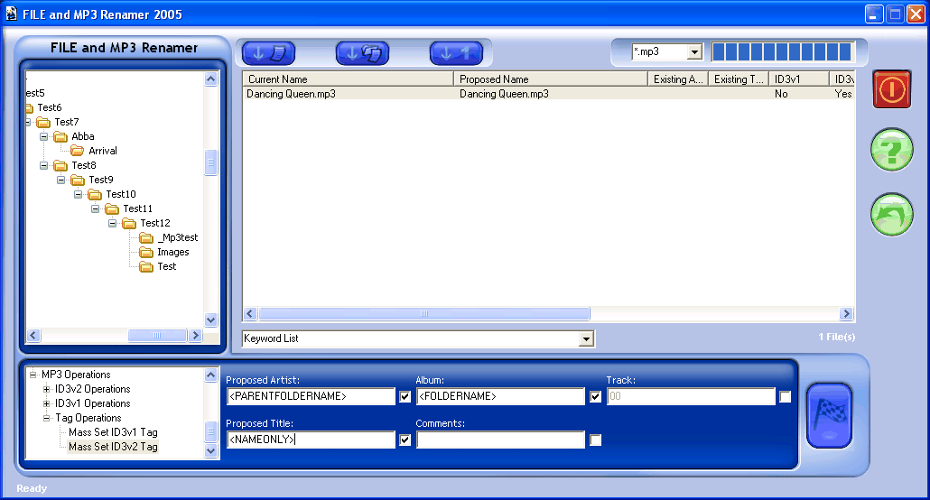Image resolution: width=930 pixels, height=500 pixels.
Task: Click the blue progress bar
Action: (782, 52)
